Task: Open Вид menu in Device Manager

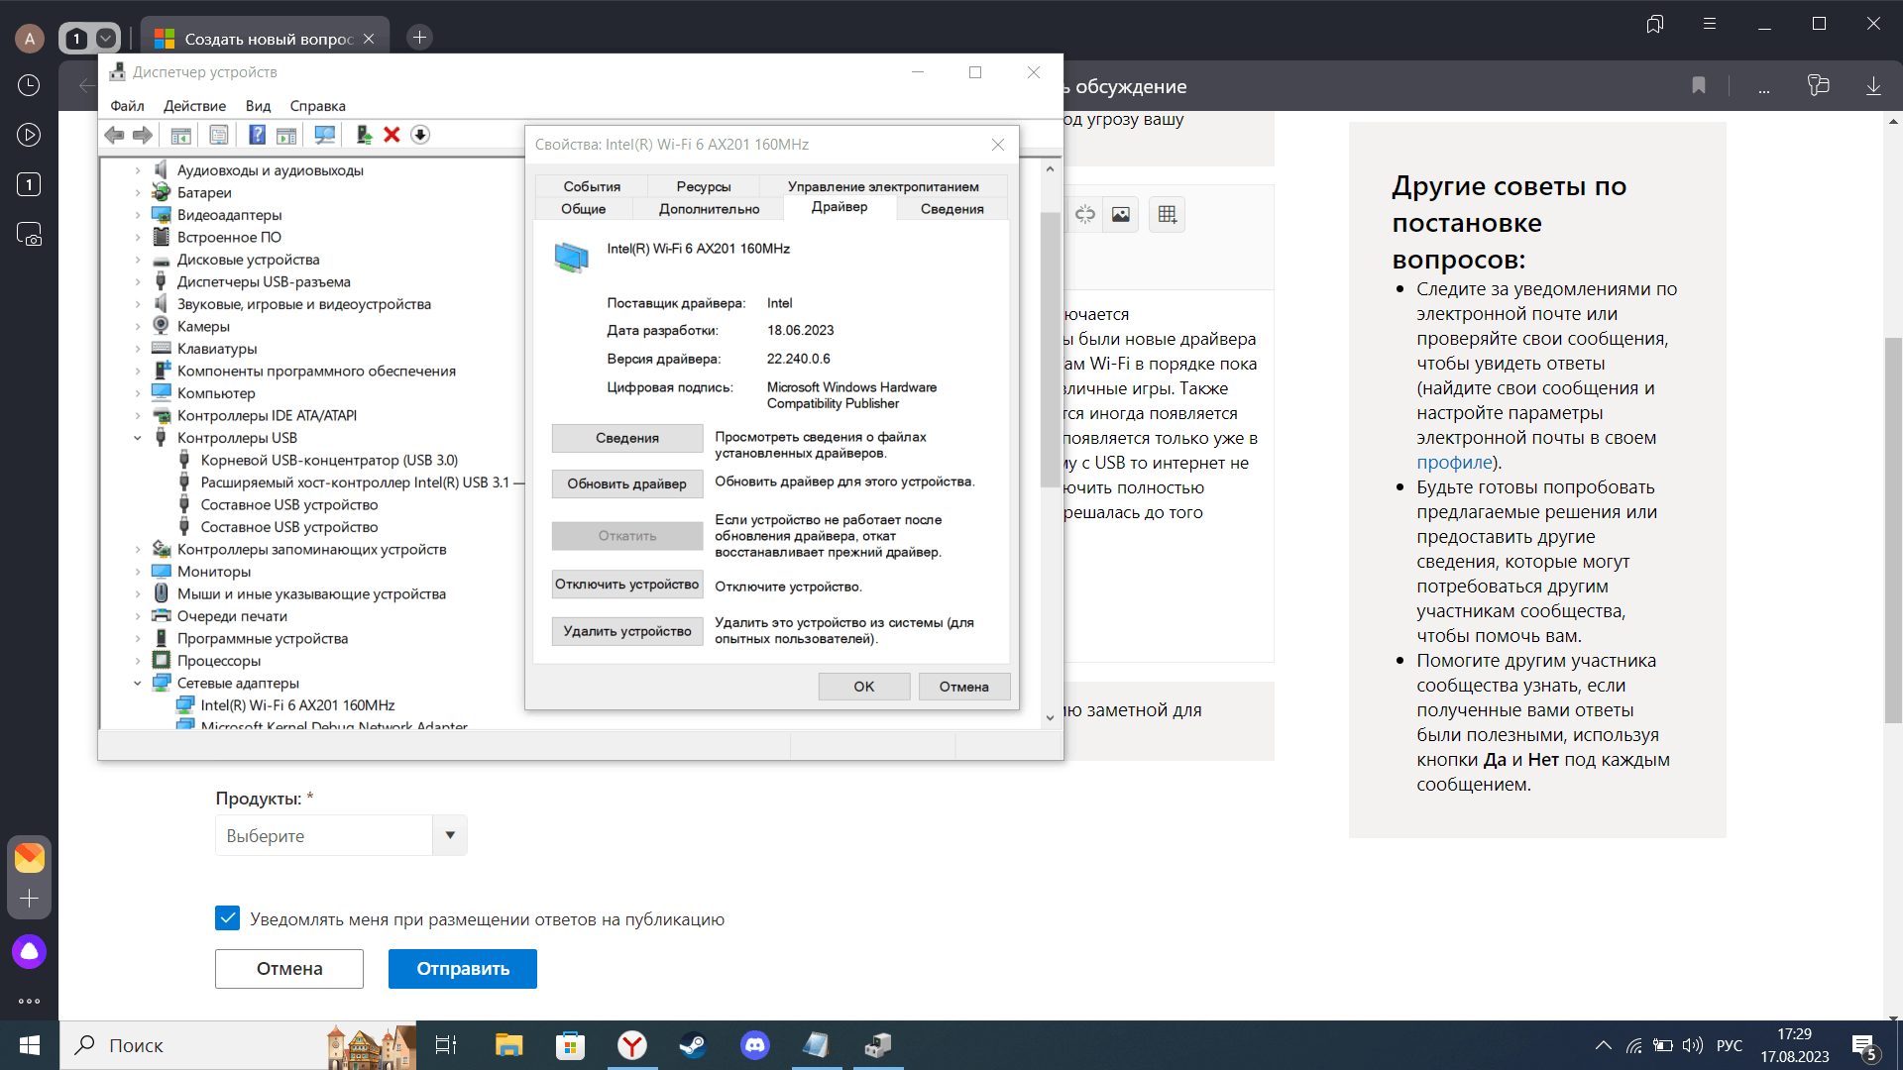Action: coord(258,106)
